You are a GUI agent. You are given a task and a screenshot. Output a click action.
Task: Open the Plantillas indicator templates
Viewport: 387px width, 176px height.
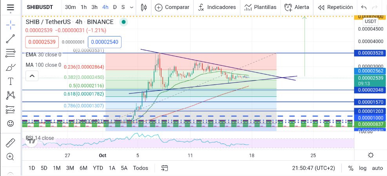[x=260, y=7]
